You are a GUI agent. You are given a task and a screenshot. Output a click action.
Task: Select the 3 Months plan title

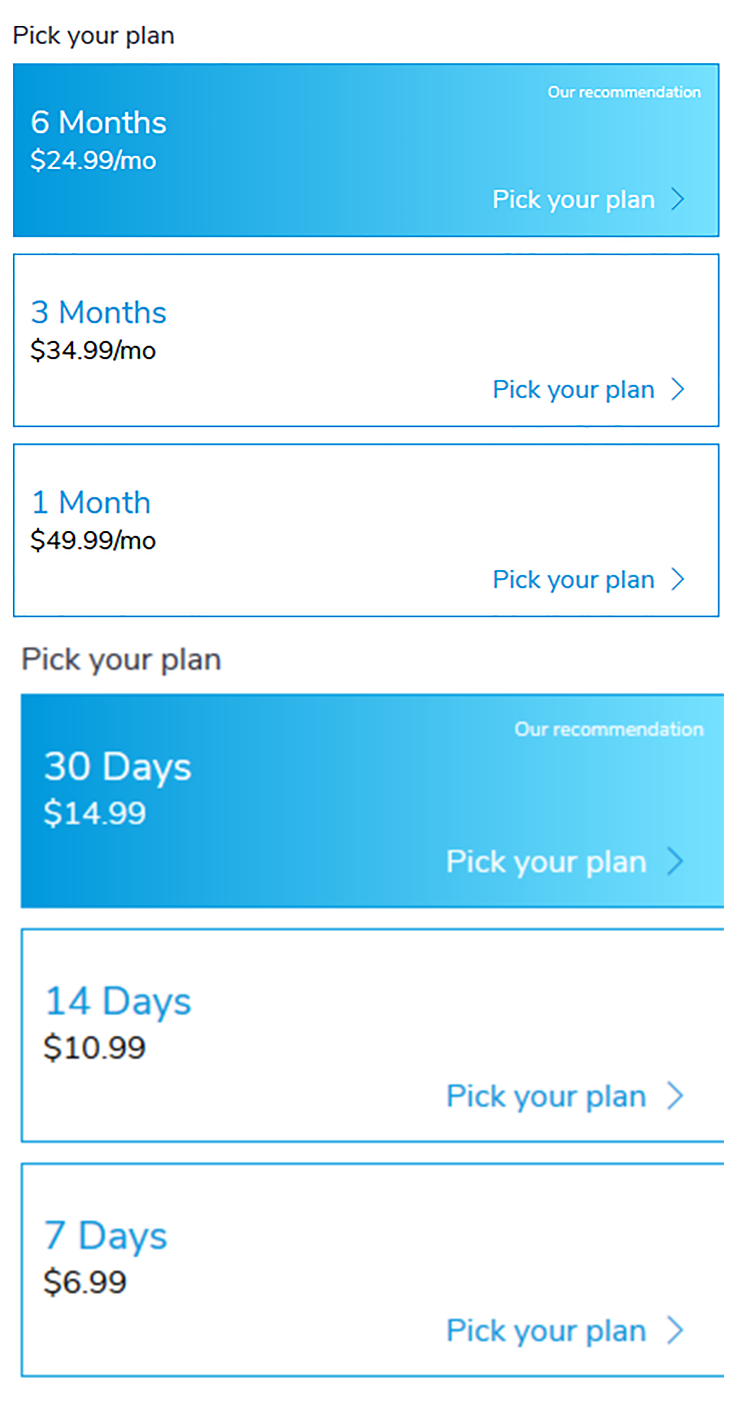[x=99, y=312]
